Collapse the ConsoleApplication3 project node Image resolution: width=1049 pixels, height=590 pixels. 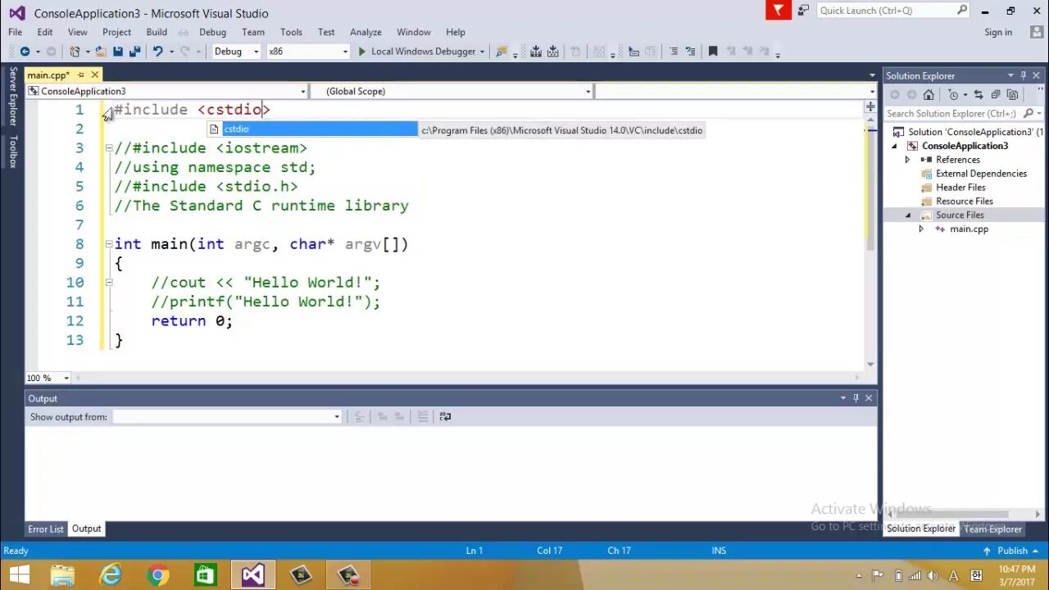point(895,146)
